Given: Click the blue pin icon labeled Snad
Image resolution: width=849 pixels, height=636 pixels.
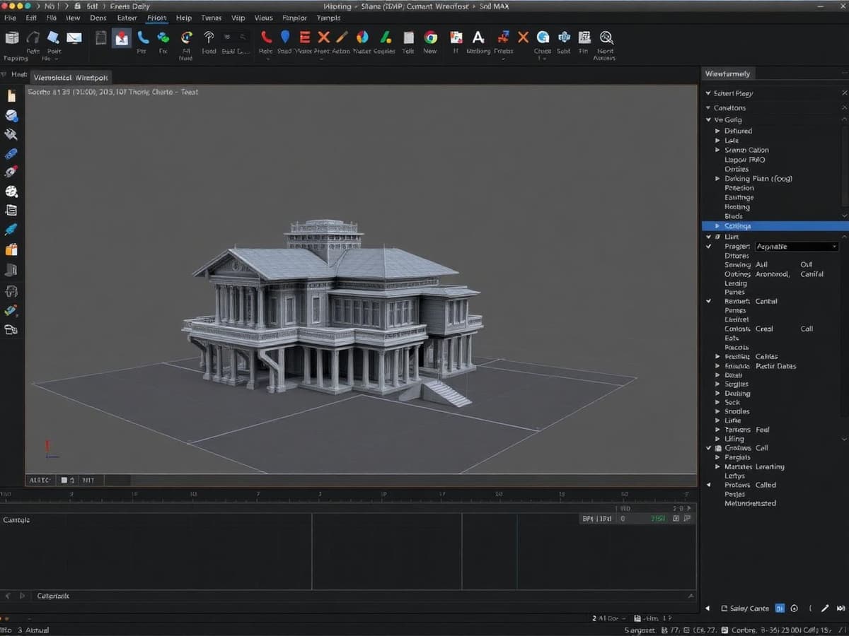Looking at the screenshot, I should click(285, 37).
